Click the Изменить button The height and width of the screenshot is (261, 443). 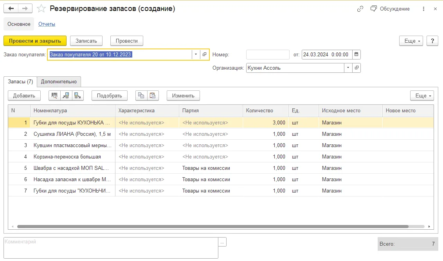183,95
